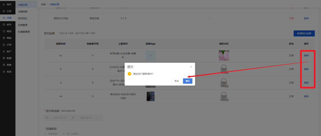
Task: Open handbag authorization image in row 44
Action: pos(224,96)
